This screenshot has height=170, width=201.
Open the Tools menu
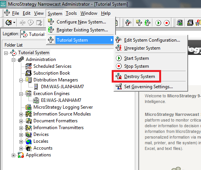point(71,13)
